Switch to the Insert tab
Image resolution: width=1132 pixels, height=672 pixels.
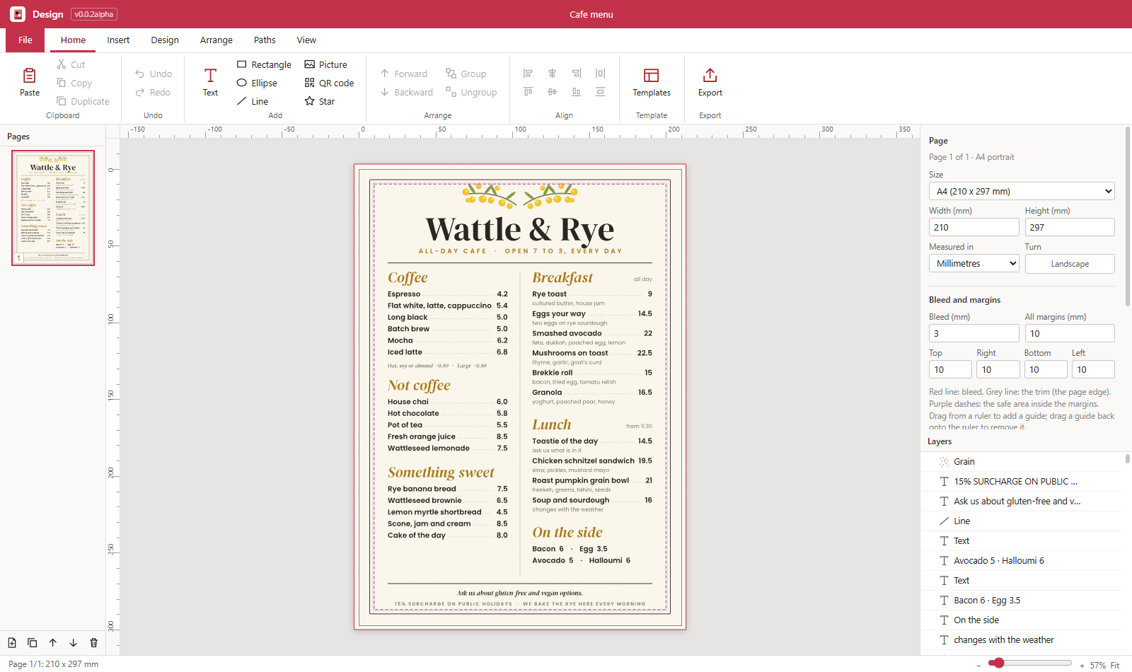(x=118, y=40)
